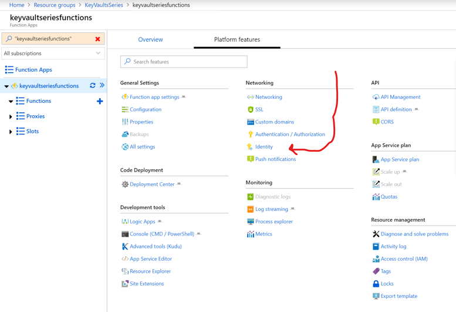
Task: Open KeyVaultsSeries breadcrumb
Action: click(104, 5)
